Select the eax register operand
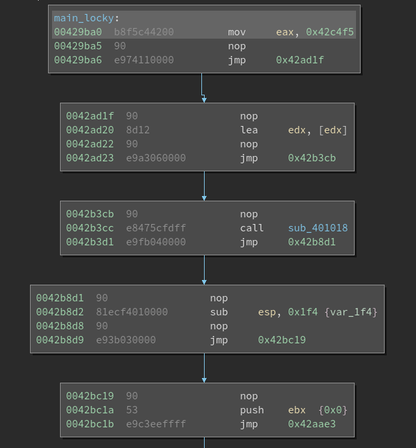 [x=285, y=32]
